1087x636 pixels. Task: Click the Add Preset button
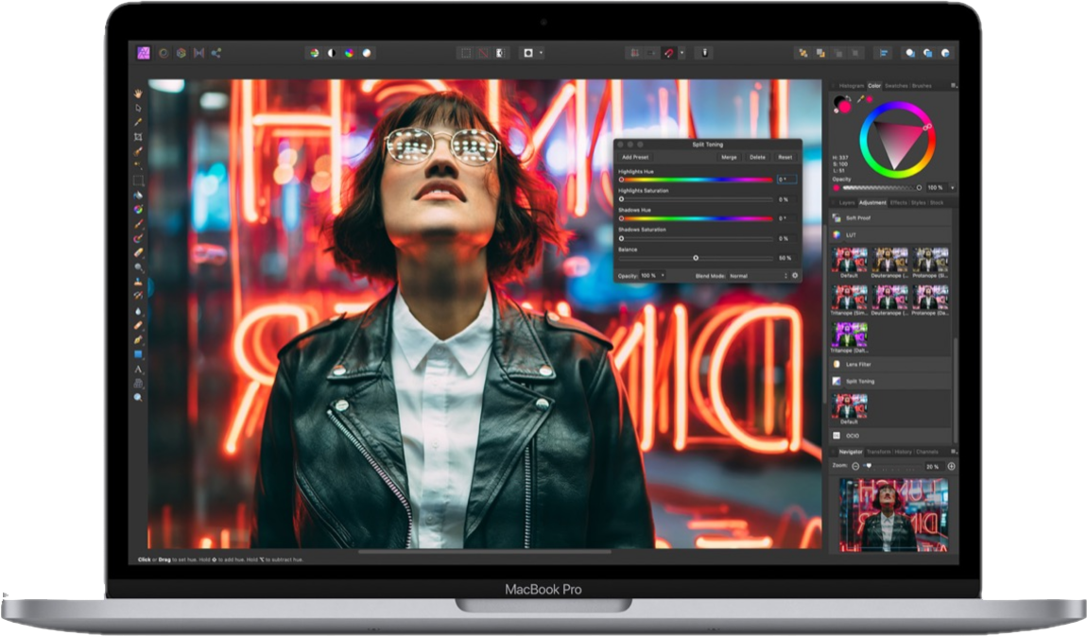634,157
